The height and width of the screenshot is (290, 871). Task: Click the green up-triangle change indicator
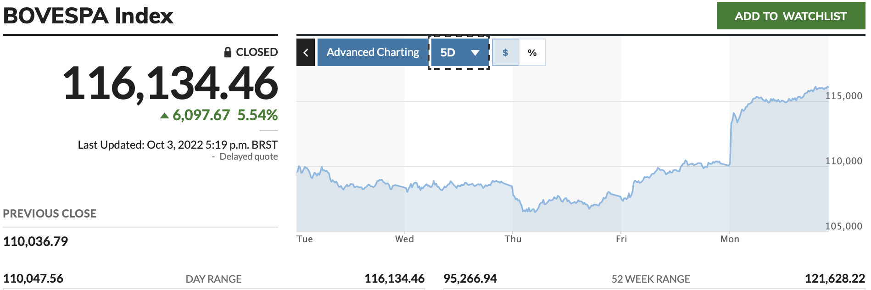[x=164, y=116]
